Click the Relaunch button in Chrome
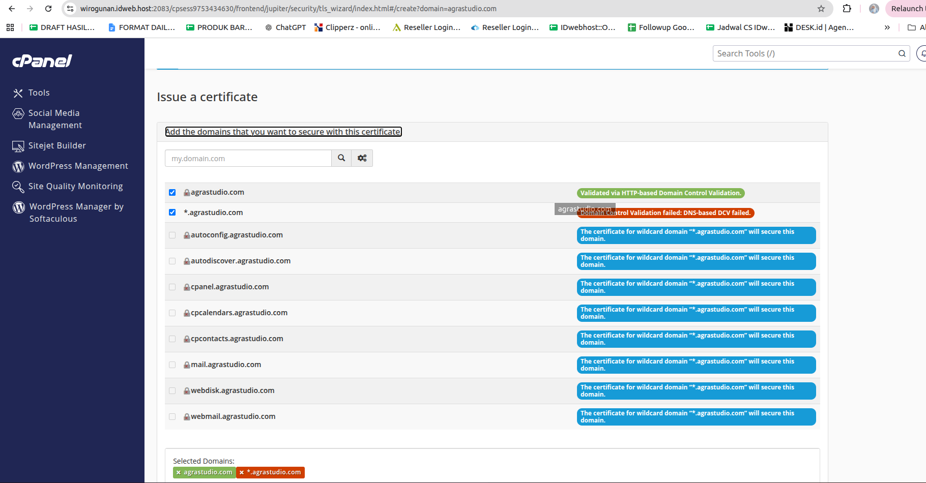Screen dimensions: 926x483 907,9
